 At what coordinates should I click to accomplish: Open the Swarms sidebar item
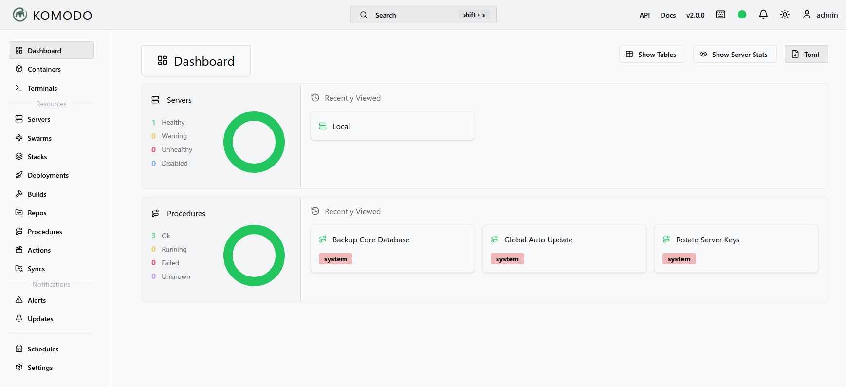(x=39, y=138)
